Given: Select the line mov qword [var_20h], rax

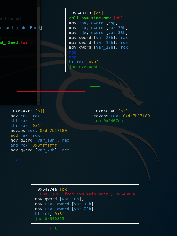Looking at the screenshot, I should (x=99, y=38).
